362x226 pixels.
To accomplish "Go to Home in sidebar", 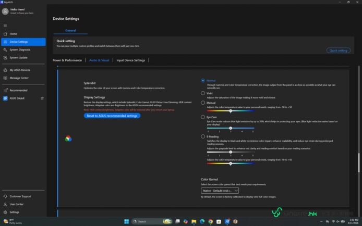I will click(23, 34).
